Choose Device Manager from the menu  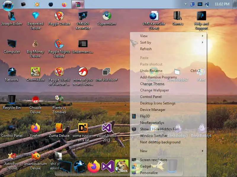pyautogui.click(x=168, y=109)
